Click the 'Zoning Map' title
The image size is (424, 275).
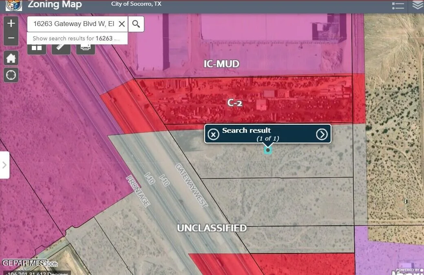55,4
